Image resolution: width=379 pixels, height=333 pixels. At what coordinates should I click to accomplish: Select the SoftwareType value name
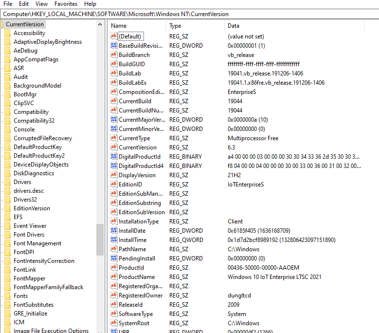tap(136, 314)
